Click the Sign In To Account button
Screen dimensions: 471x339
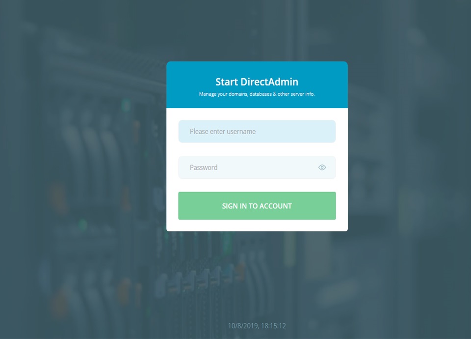point(257,206)
